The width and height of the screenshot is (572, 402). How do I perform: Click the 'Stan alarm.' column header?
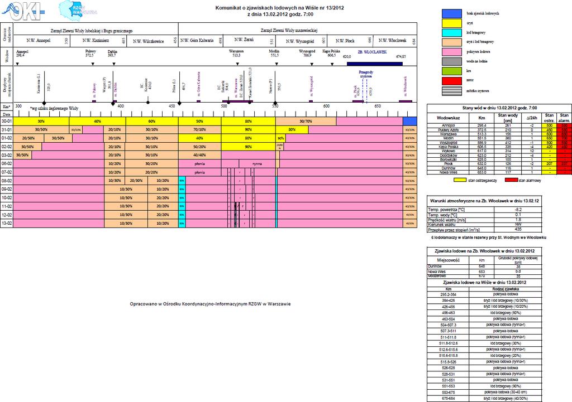(x=564, y=118)
